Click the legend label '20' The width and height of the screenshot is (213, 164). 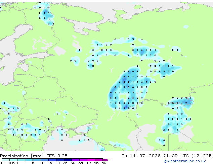tap(57, 163)
